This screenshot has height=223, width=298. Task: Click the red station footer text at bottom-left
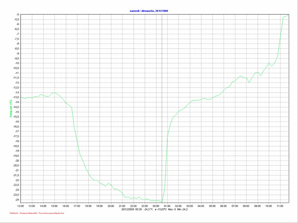(35, 213)
